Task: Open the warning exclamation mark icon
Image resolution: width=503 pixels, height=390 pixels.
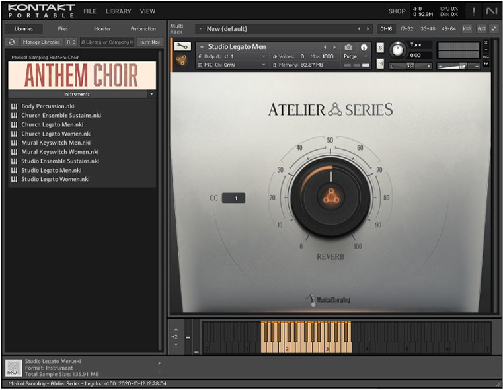Action: click(473, 11)
